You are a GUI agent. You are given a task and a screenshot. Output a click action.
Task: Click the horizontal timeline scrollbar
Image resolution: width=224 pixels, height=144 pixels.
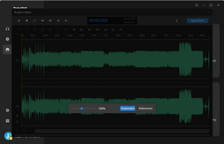(x=122, y=131)
